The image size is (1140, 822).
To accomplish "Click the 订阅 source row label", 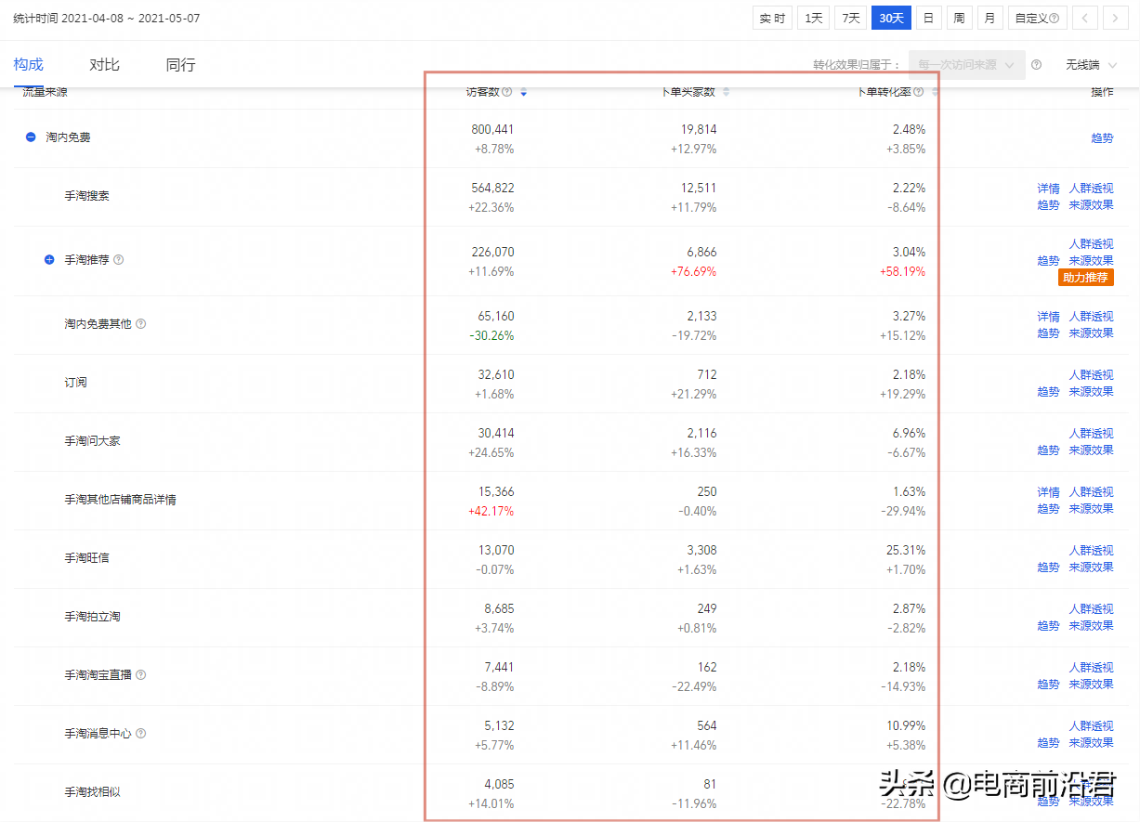I will 75,383.
